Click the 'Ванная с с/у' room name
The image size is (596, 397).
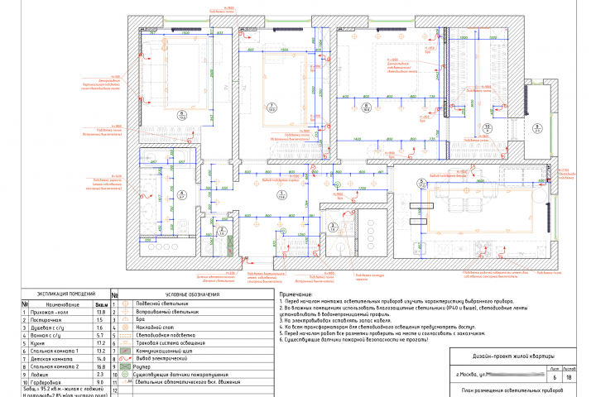click(x=46, y=336)
